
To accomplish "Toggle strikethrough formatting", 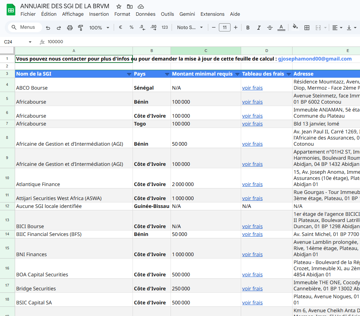I will [270, 28].
